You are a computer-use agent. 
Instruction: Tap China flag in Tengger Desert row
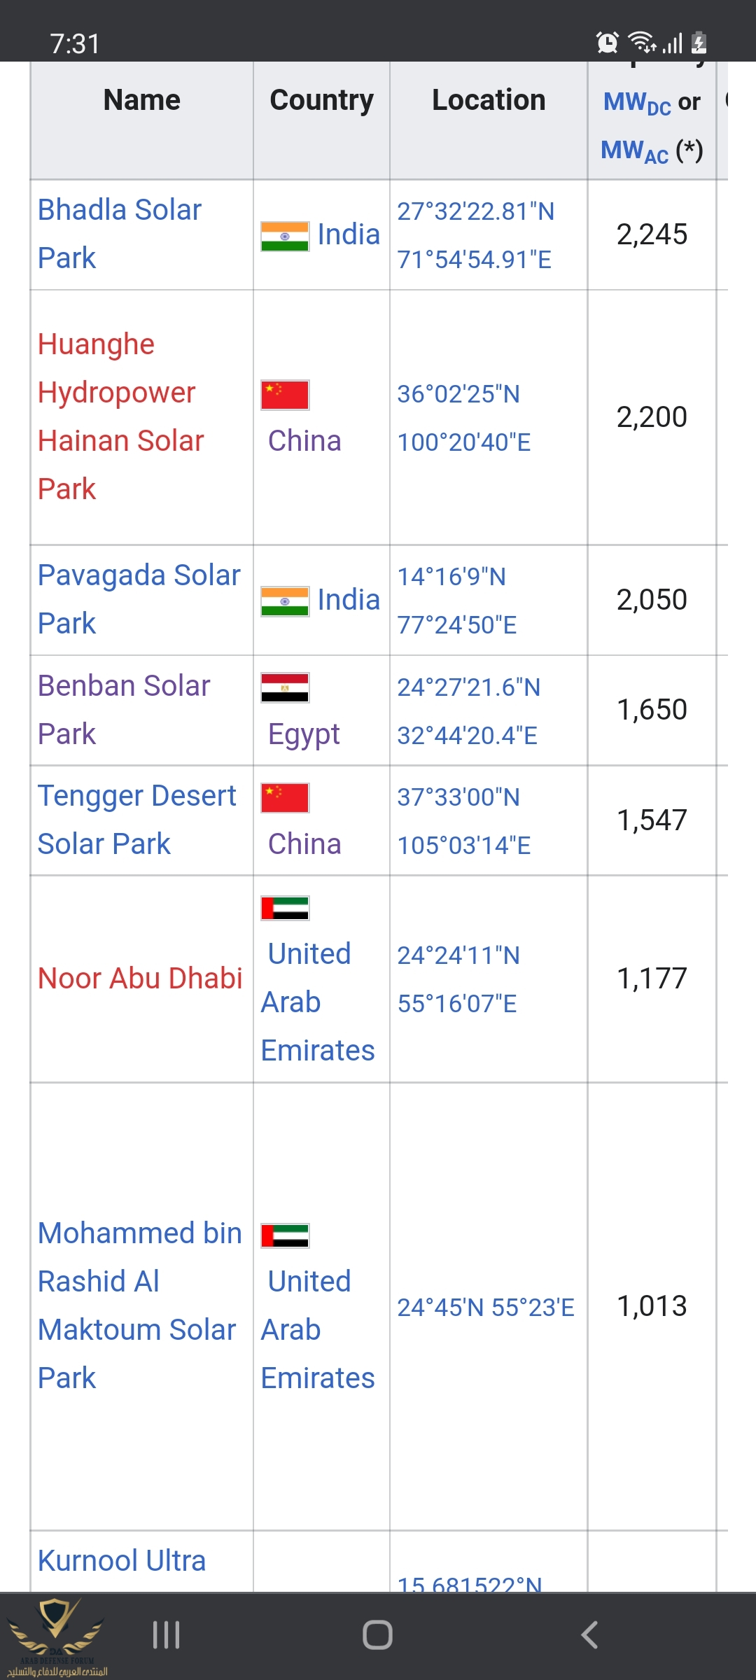(284, 798)
